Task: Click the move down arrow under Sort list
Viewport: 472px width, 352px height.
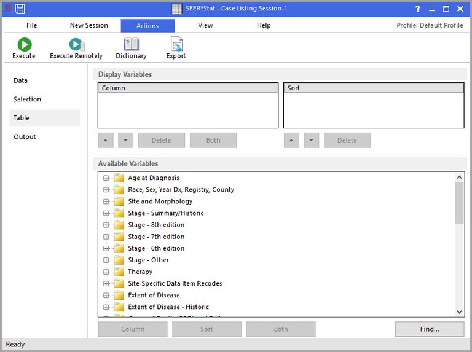Action: (311, 140)
